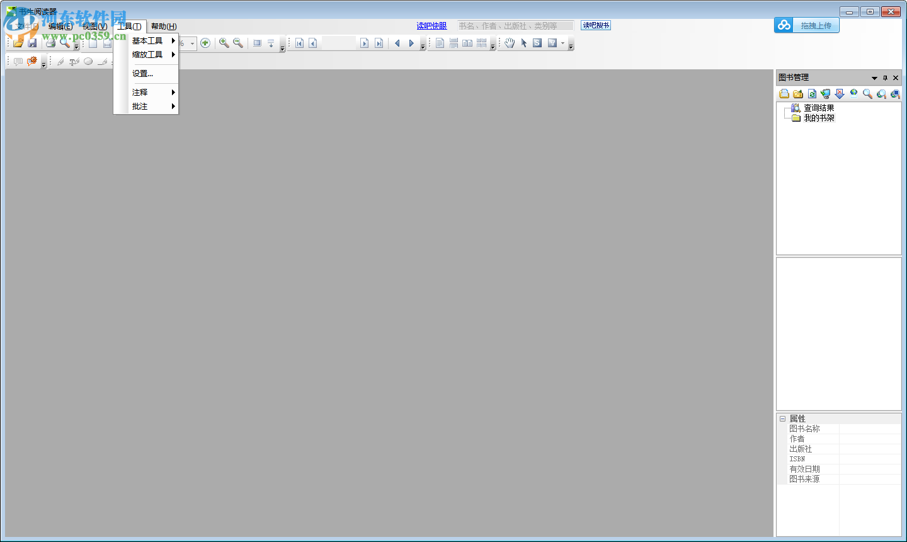
Task: Select 我的书架 in the tree
Action: [819, 118]
